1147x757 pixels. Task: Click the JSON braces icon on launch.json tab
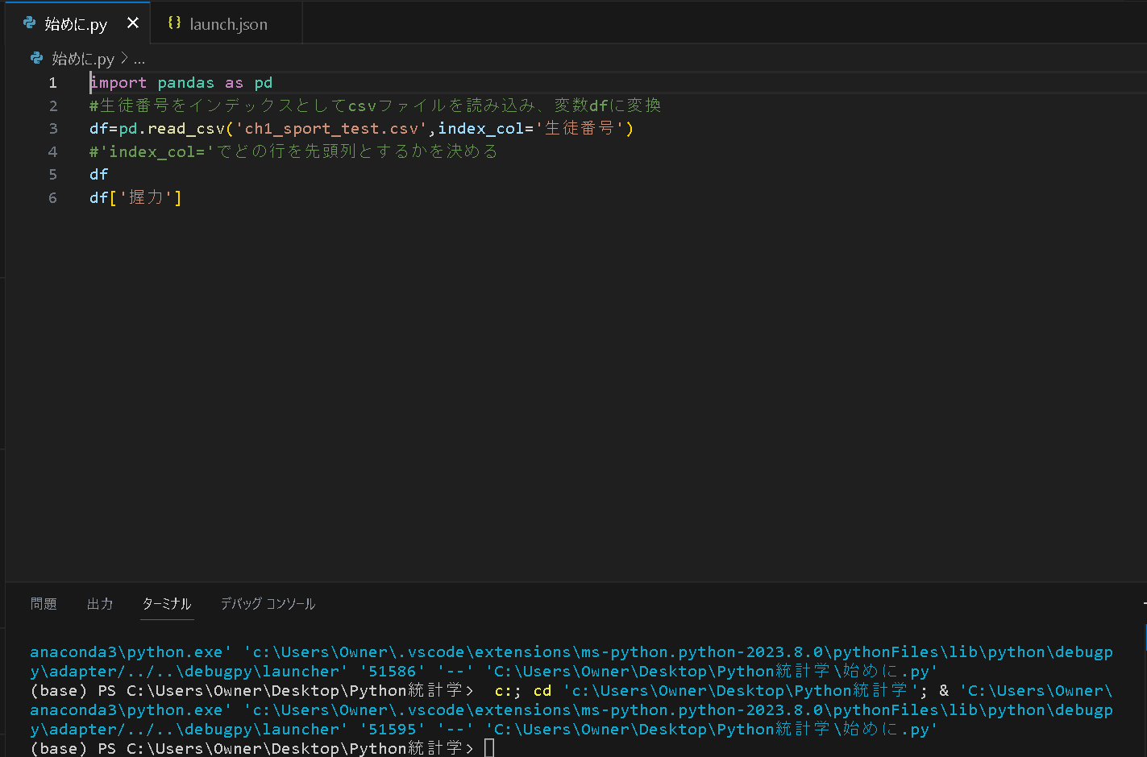174,23
